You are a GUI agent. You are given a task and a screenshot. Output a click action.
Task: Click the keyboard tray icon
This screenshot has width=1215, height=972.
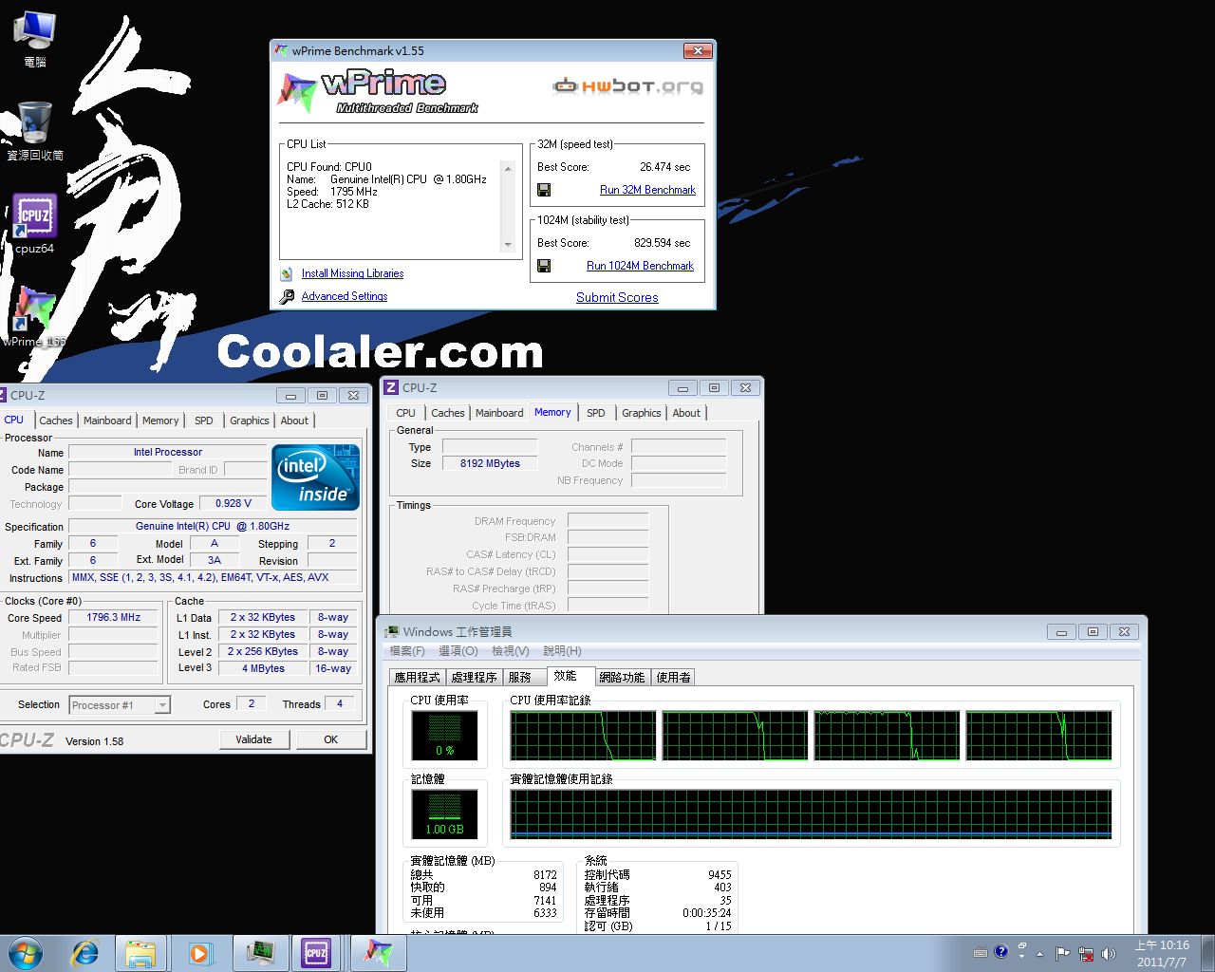tap(981, 953)
